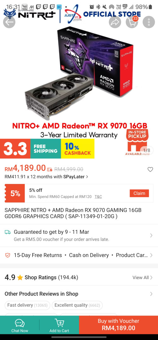Tap the Chat Now speech bubble icon
This screenshot has height=340, width=158.
click(x=20, y=323)
